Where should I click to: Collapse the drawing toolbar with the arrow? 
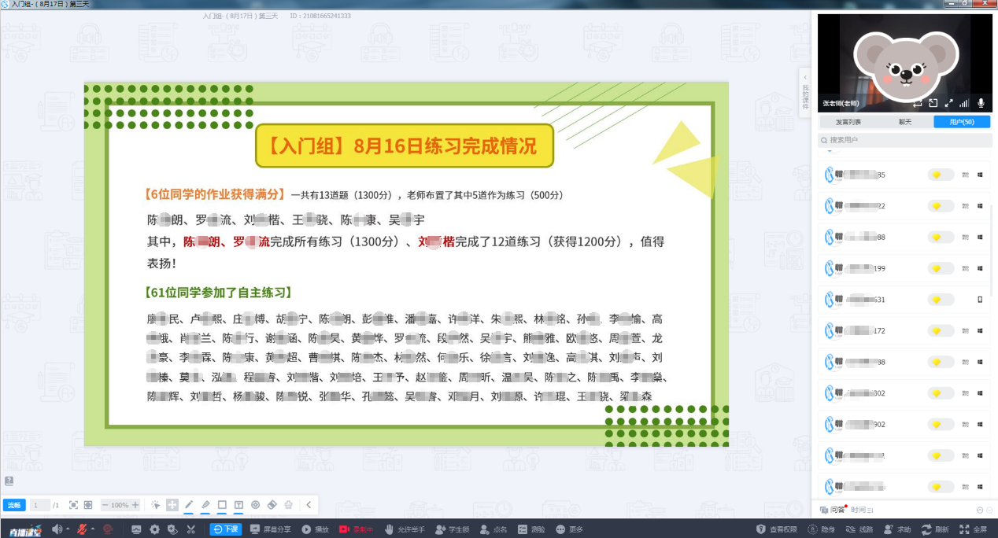(309, 505)
